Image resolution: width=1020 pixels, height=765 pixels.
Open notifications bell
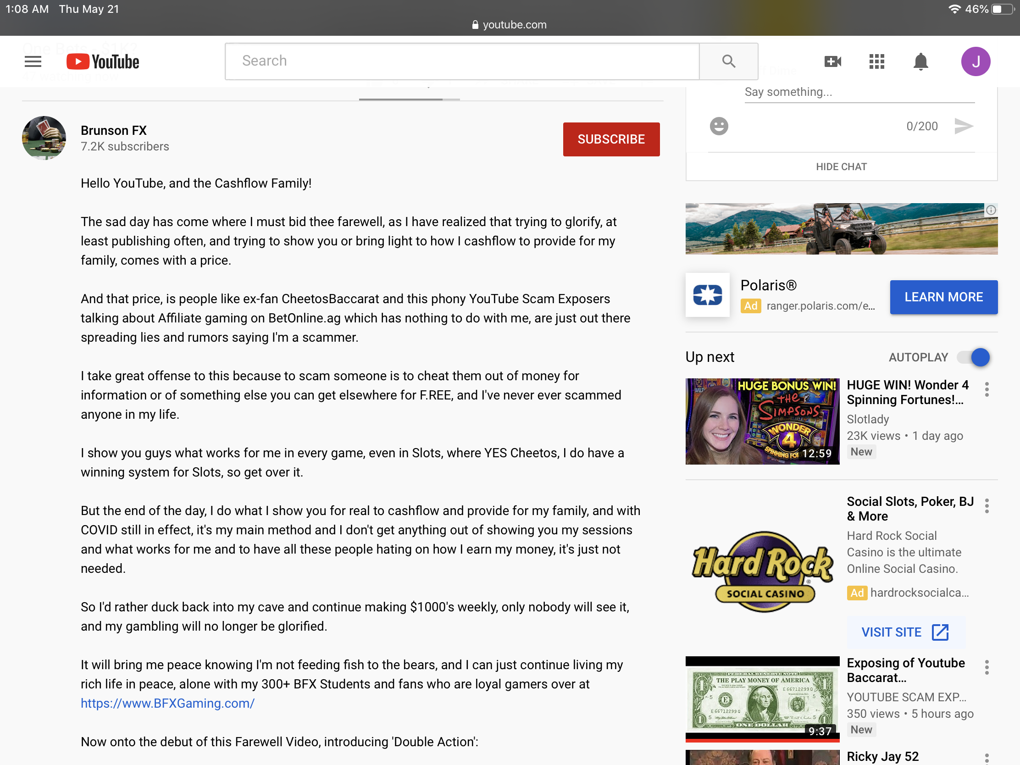tap(921, 61)
